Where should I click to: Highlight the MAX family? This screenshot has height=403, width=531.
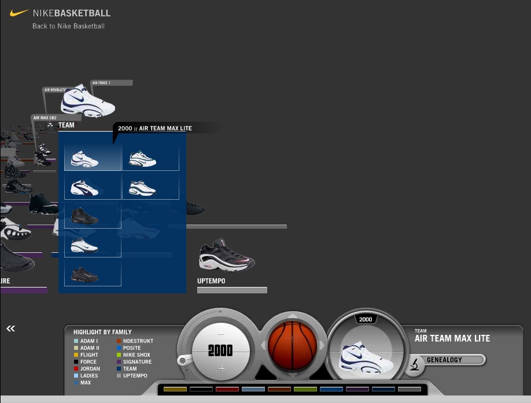point(82,382)
